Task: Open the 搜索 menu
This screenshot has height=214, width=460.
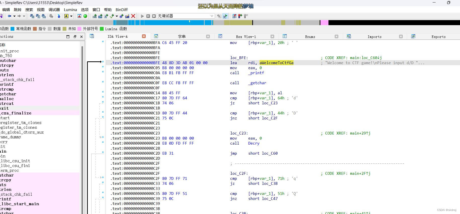Action: pyautogui.click(x=29, y=10)
